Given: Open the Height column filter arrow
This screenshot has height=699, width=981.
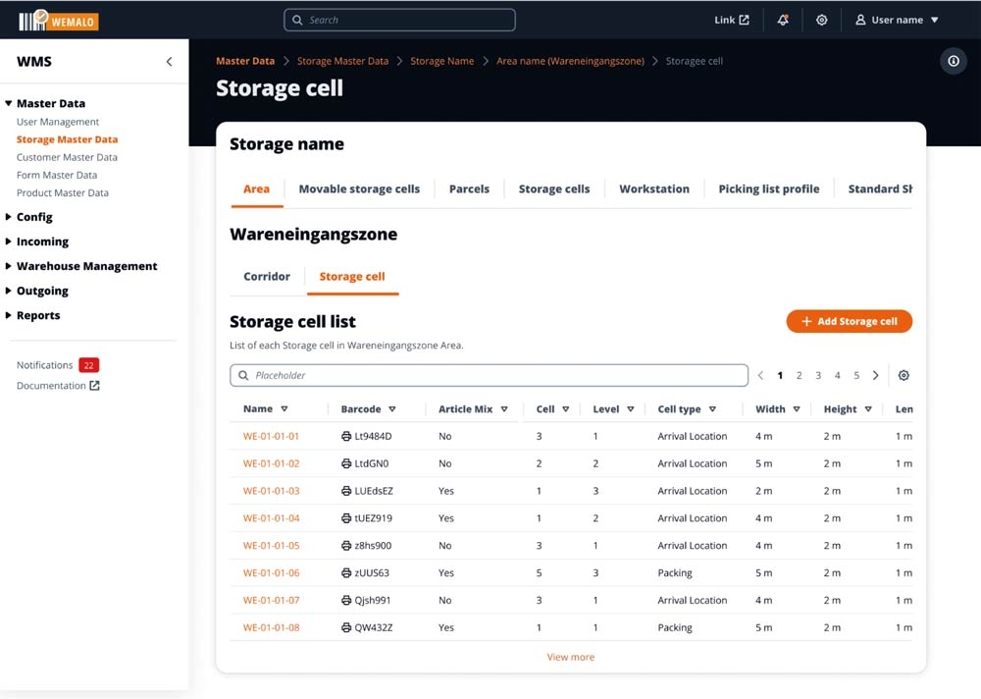Looking at the screenshot, I should 868,409.
